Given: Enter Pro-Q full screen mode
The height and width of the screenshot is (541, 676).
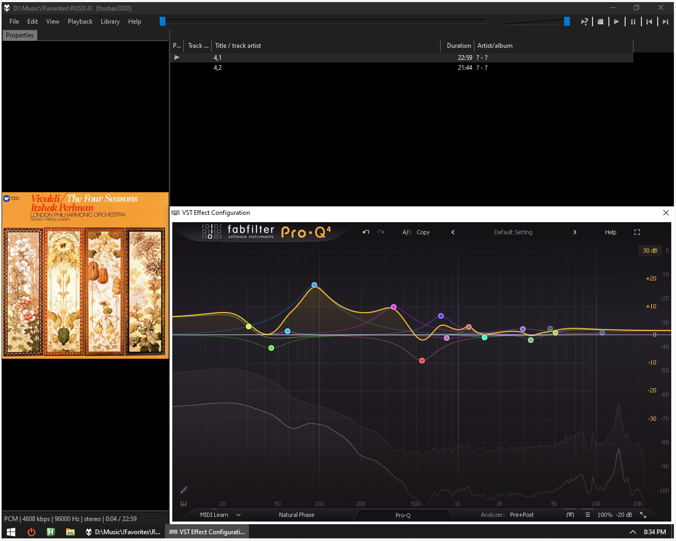Looking at the screenshot, I should point(637,232).
